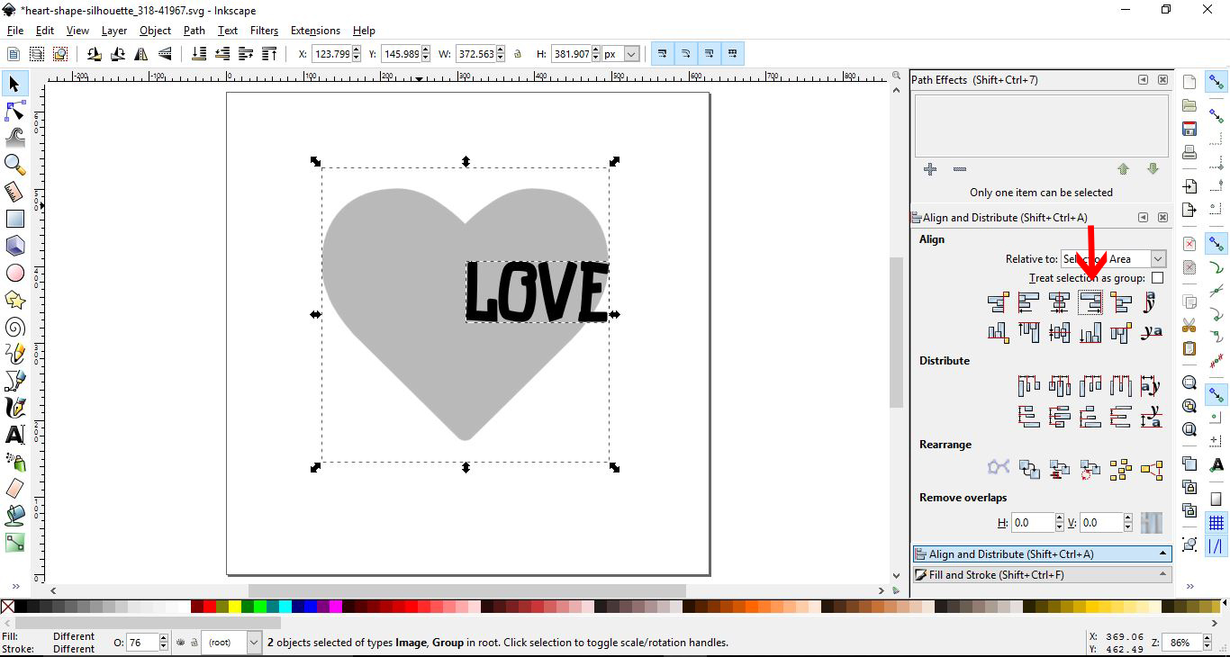Activate the Calligraphy tool
The image size is (1230, 657).
coord(14,408)
